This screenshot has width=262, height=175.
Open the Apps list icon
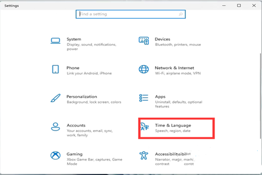144,98
